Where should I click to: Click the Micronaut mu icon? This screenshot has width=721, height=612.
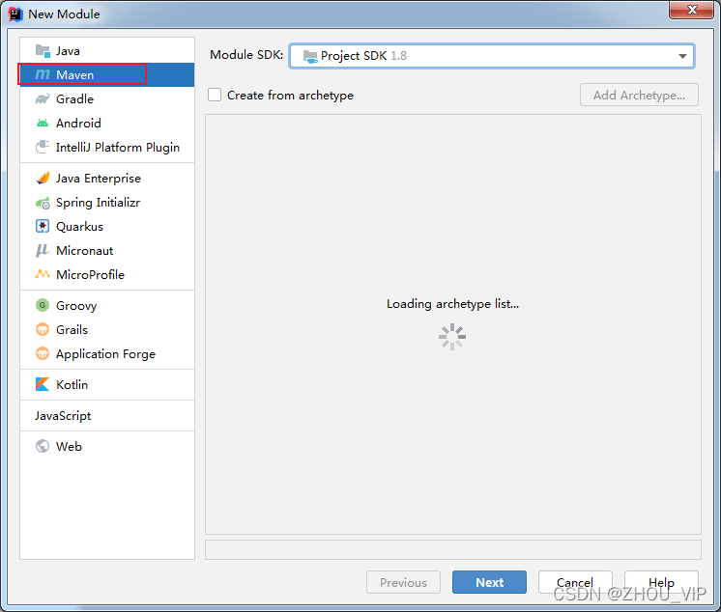43,250
